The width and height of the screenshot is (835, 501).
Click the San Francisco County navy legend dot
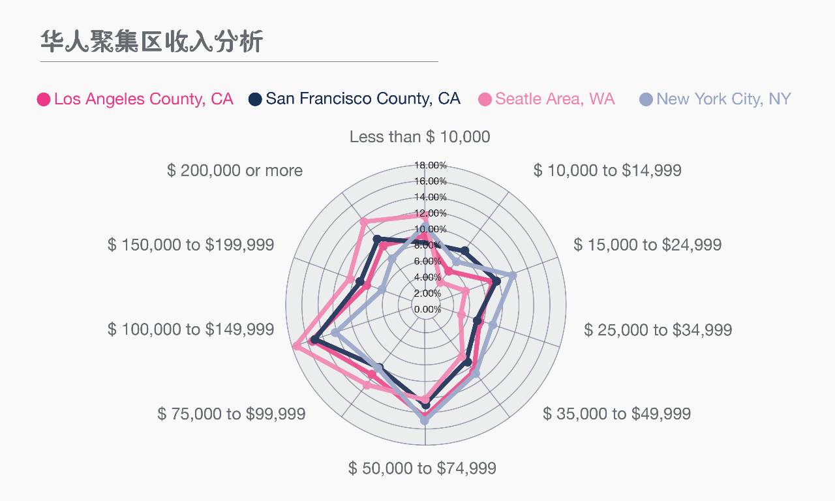click(x=255, y=99)
